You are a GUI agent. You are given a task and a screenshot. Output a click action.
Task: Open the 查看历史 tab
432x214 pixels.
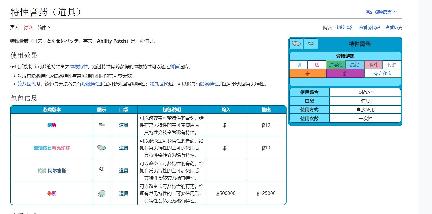pyautogui.click(x=394, y=27)
